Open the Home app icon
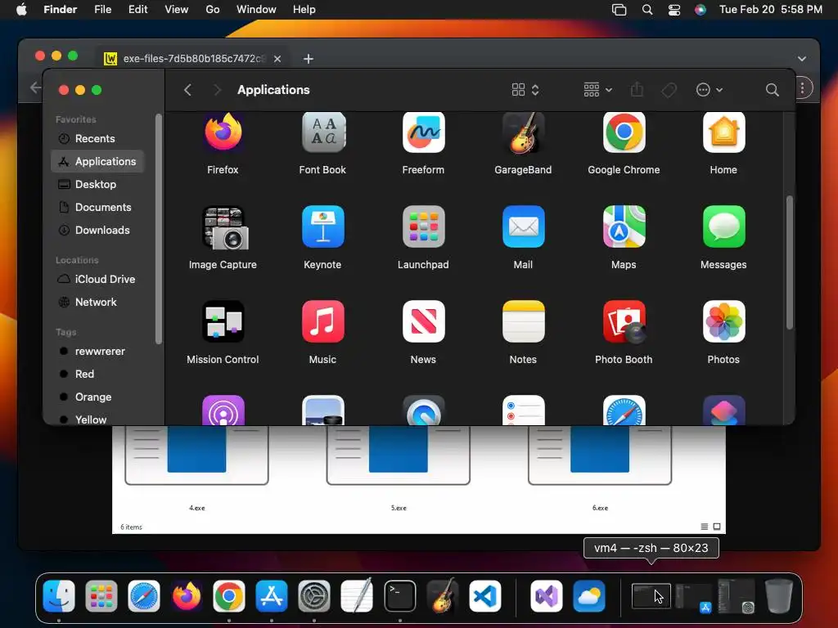Viewport: 838px width, 628px height. pos(723,132)
